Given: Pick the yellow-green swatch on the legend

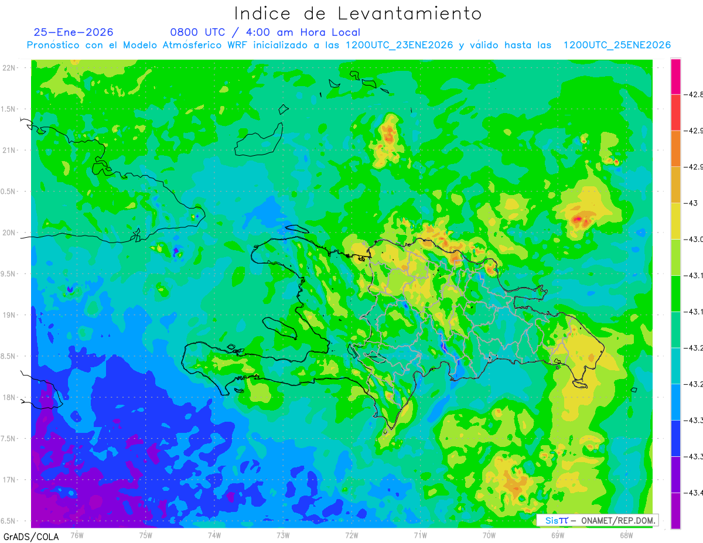Looking at the screenshot, I should pos(675,257).
